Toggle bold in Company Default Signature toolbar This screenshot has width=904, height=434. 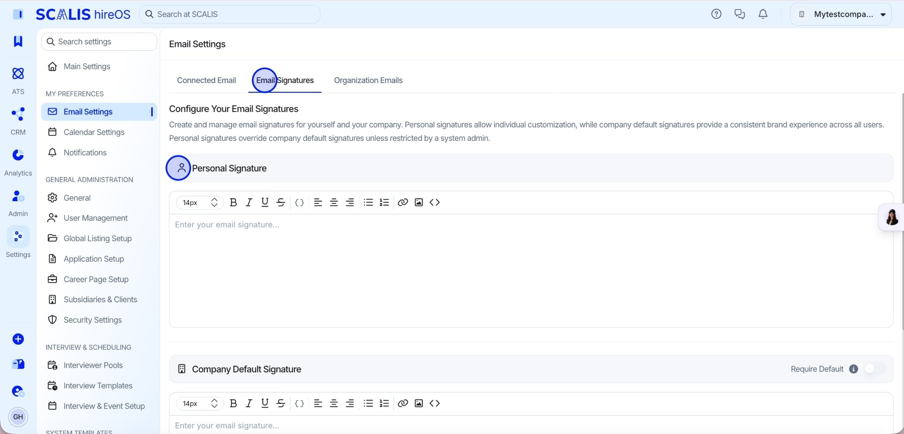point(233,403)
